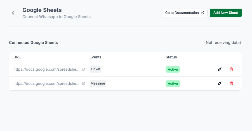Click the plug disconnect icon for Message sheet

tap(220, 83)
